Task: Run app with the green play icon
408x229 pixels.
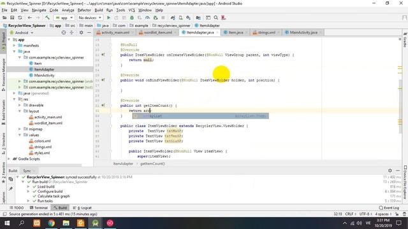Action: coord(108,18)
